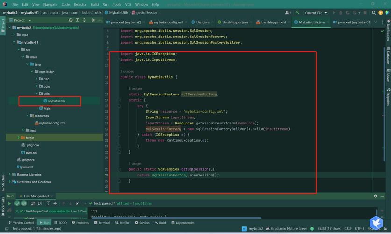The width and height of the screenshot is (391, 234).
Task: Toggle the Structure tool window
Action: pos(3,183)
